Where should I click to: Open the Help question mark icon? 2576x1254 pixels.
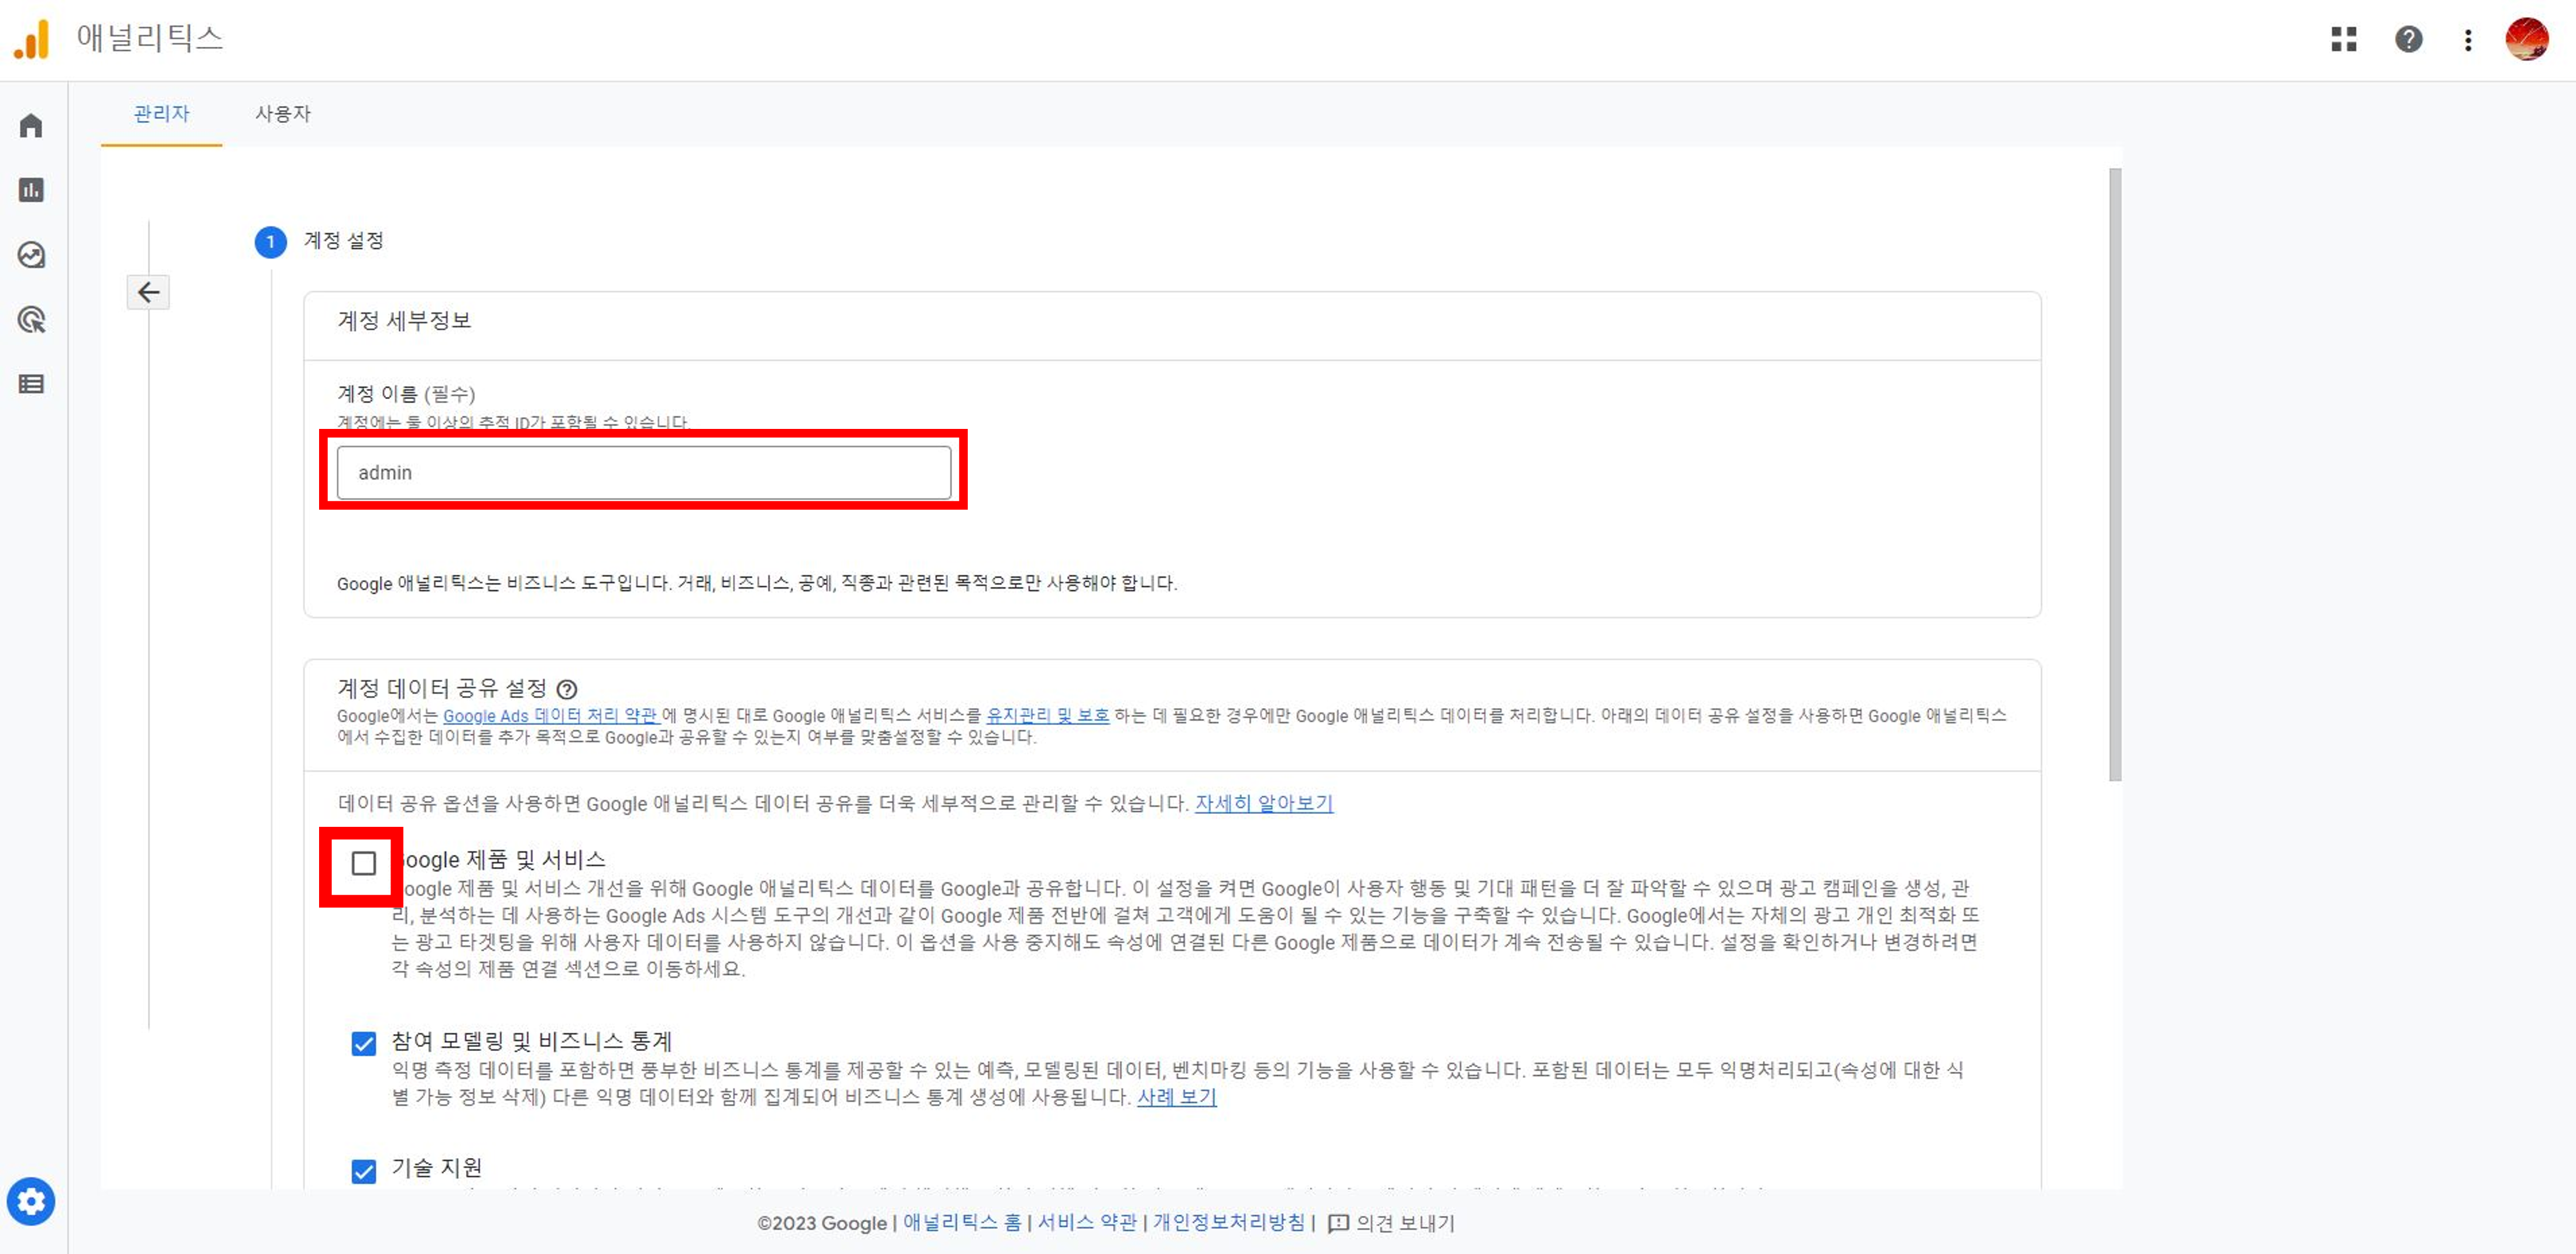(2408, 39)
